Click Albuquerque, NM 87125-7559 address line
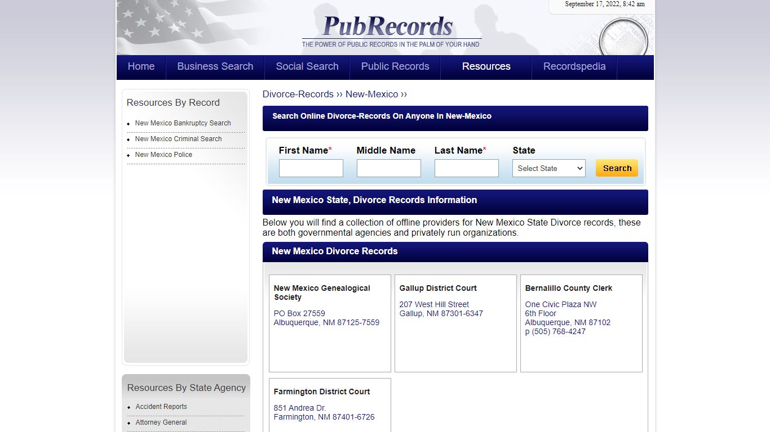 327,322
